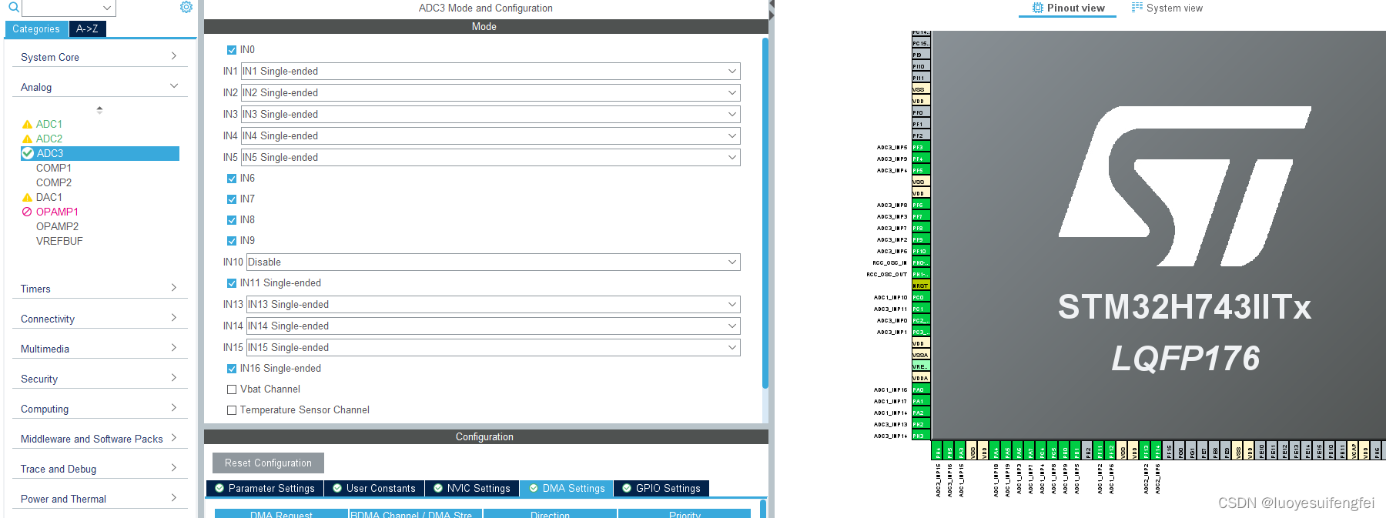The width and height of the screenshot is (1386, 518).
Task: Switch to System view
Action: (x=1167, y=8)
